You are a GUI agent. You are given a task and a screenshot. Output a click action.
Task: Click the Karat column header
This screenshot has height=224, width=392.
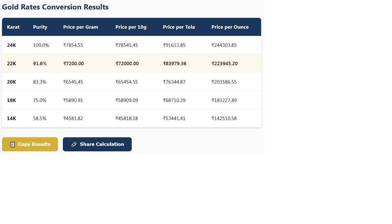pos(13,27)
